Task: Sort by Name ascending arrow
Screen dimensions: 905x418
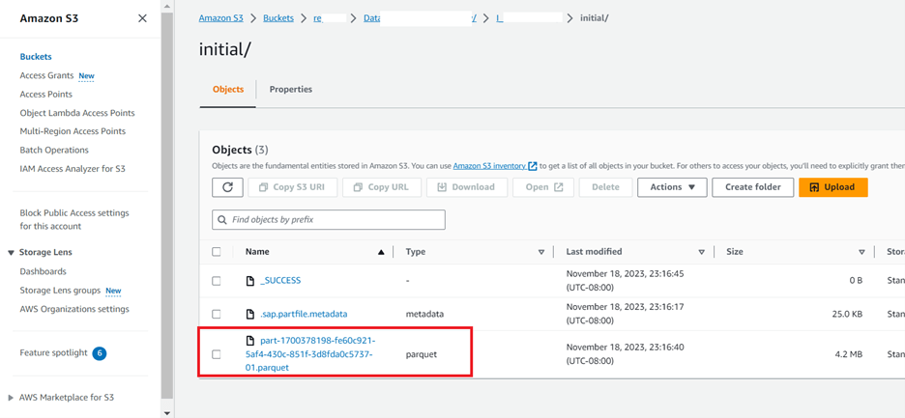Action: [381, 252]
